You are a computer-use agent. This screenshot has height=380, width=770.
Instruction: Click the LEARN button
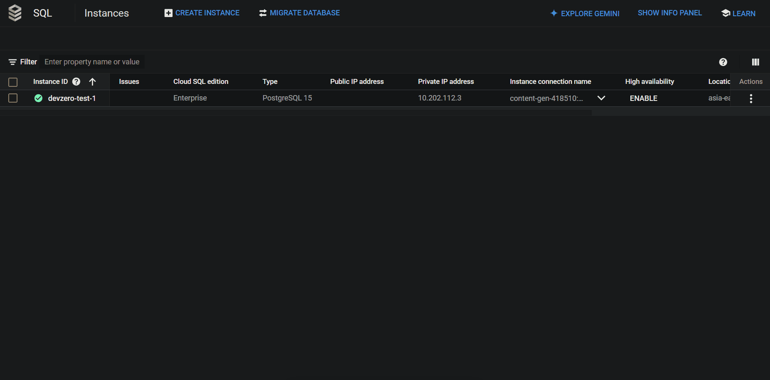point(738,13)
